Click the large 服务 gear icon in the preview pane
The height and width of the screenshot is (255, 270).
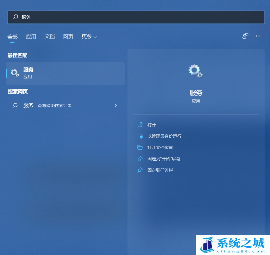coord(196,71)
